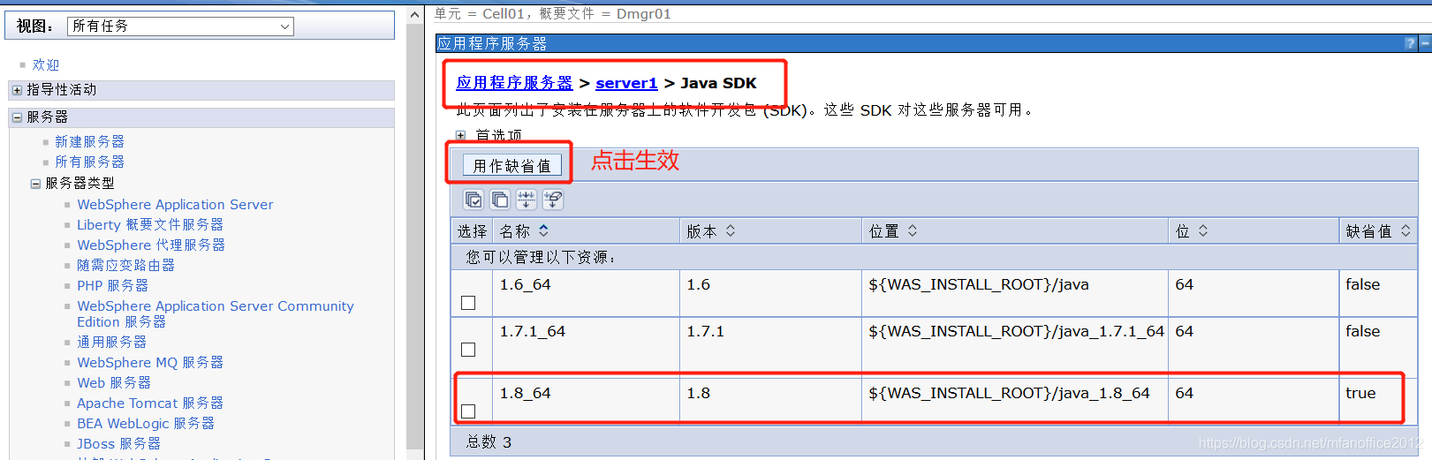Open the BEA WebLogic 服务器 link
This screenshot has height=460, width=1432.
click(146, 423)
